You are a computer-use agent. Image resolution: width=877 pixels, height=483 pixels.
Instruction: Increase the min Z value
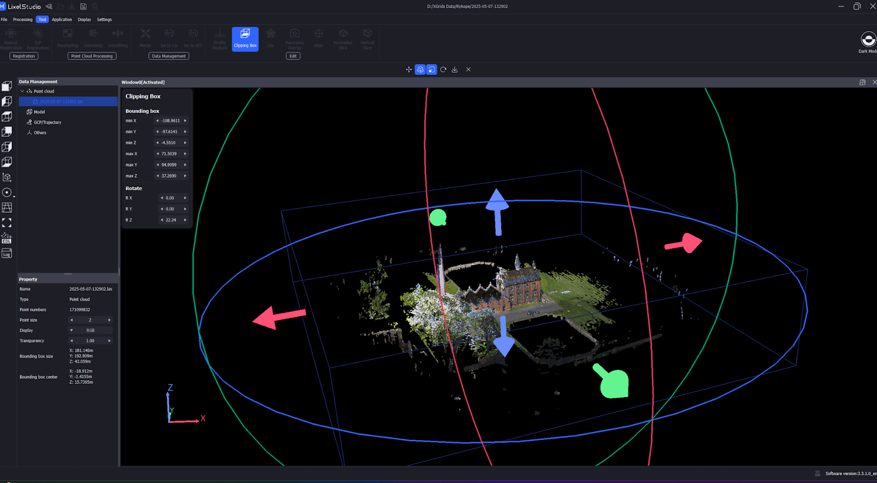pyautogui.click(x=185, y=143)
